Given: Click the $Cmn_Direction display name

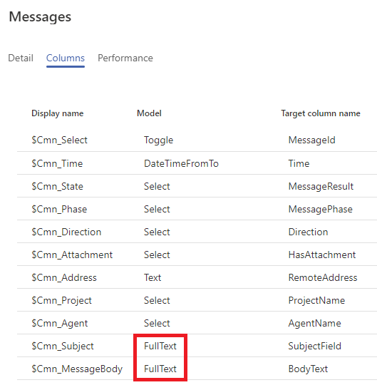Looking at the screenshot, I should (66, 232).
